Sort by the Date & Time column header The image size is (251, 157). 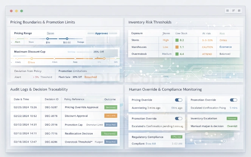point(21,99)
